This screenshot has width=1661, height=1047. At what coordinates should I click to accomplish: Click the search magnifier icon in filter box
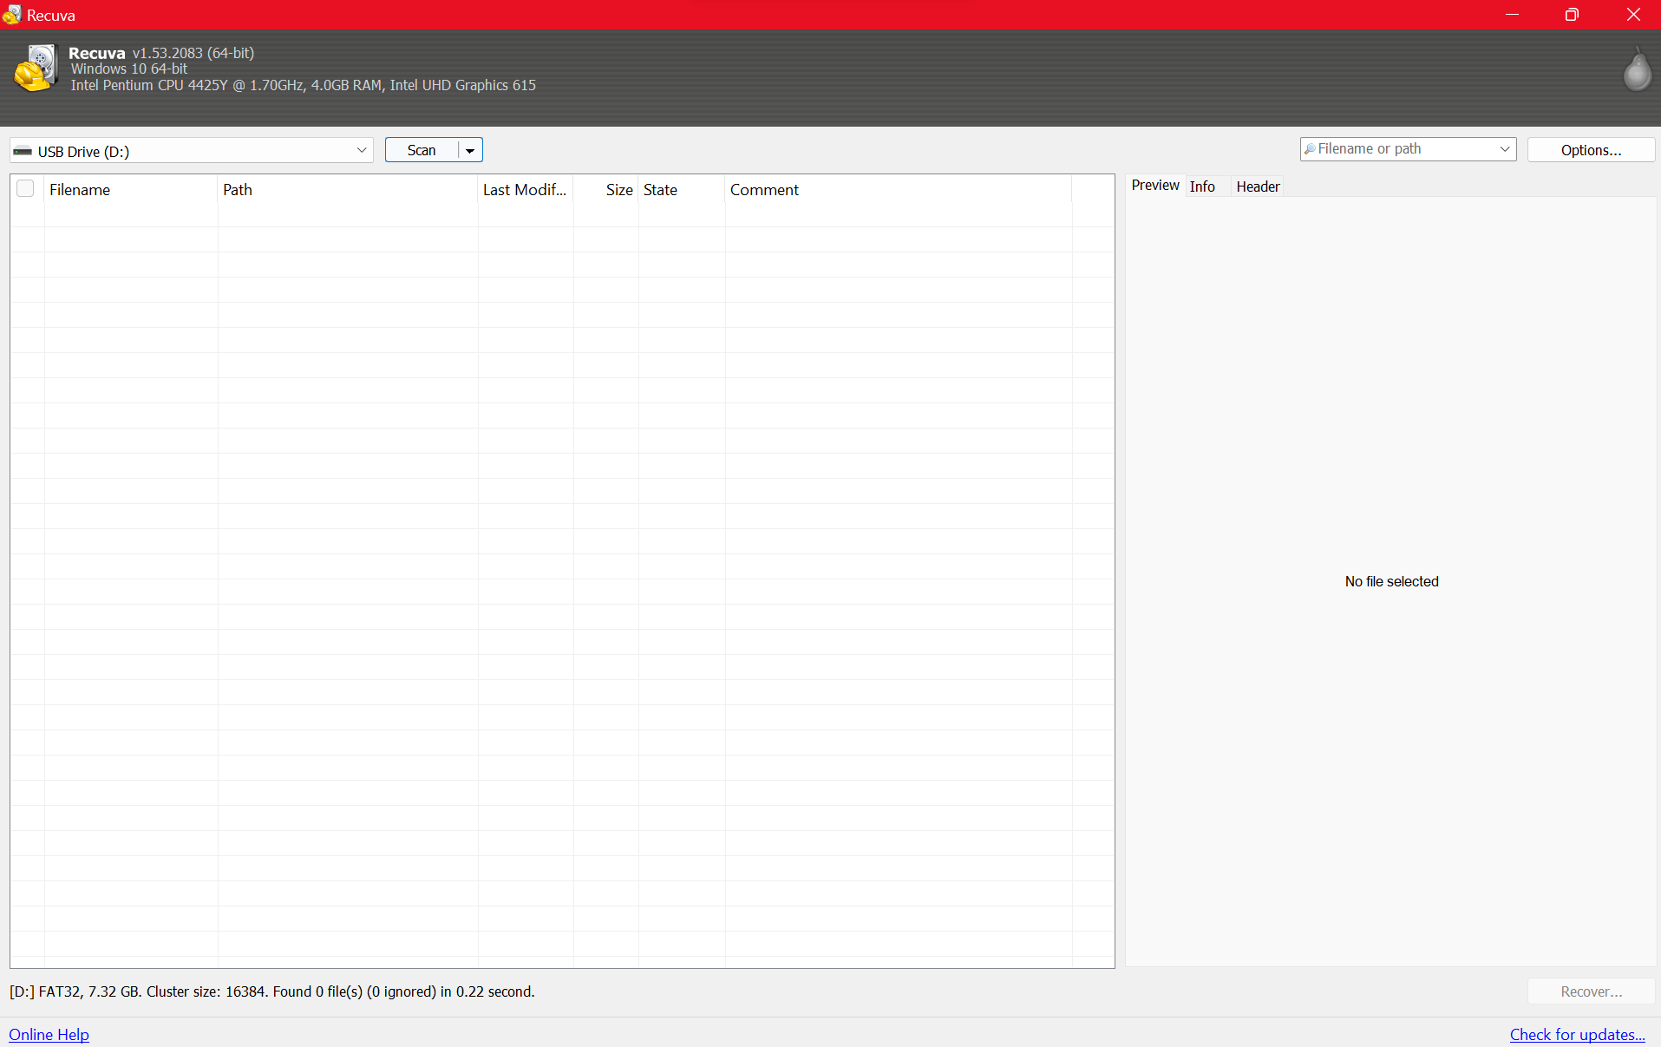coord(1310,149)
